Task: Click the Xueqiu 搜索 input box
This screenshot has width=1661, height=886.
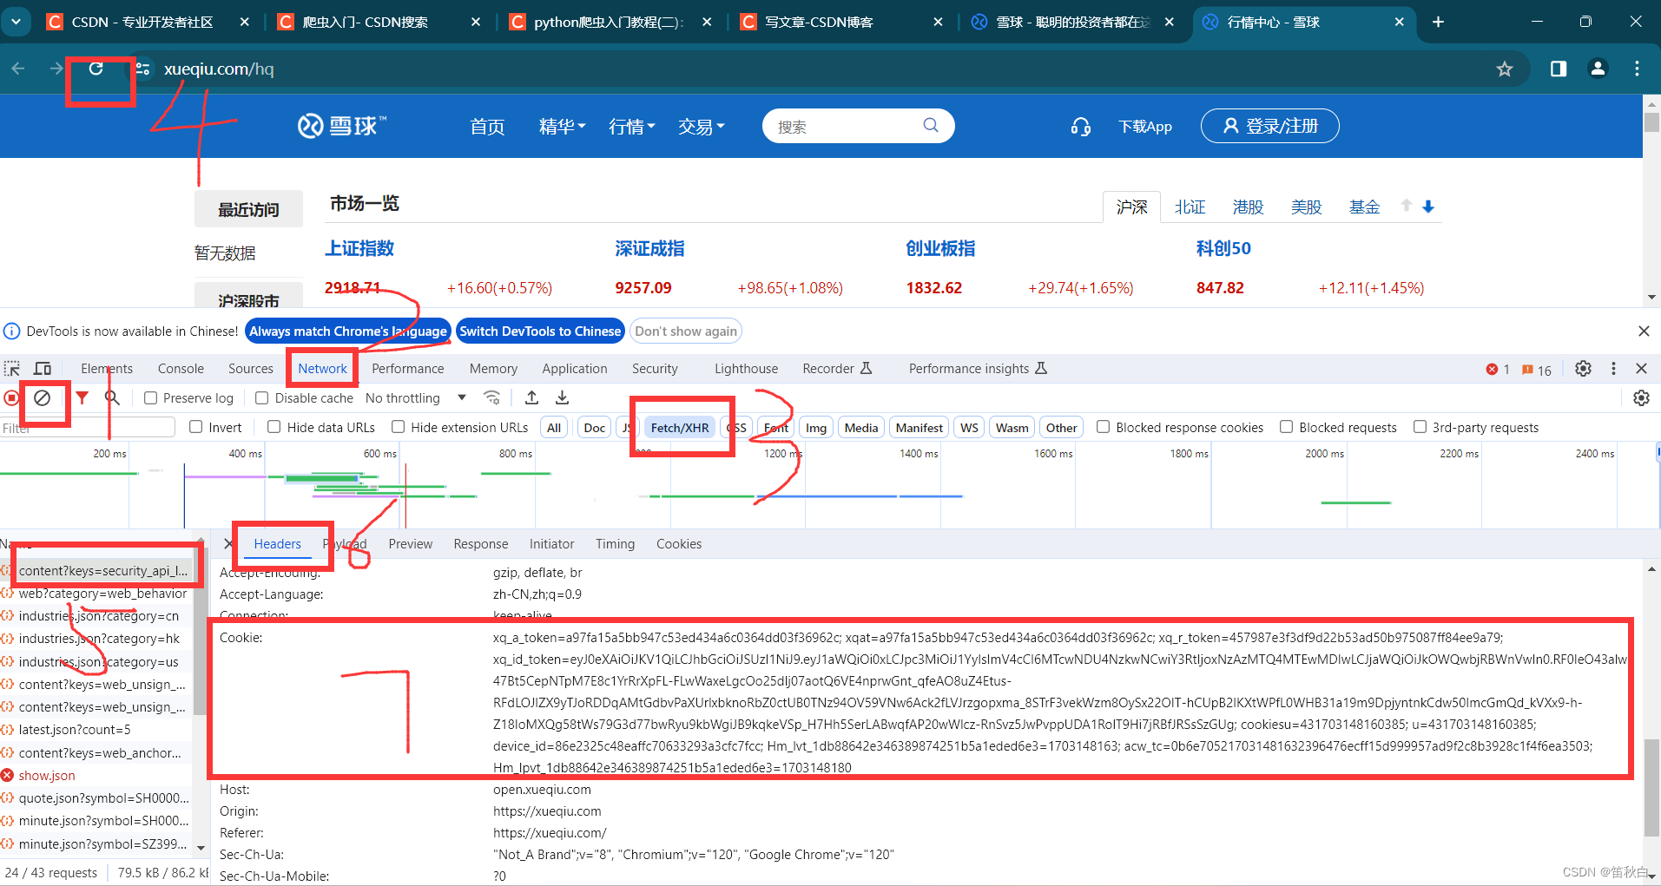Action: (x=842, y=127)
